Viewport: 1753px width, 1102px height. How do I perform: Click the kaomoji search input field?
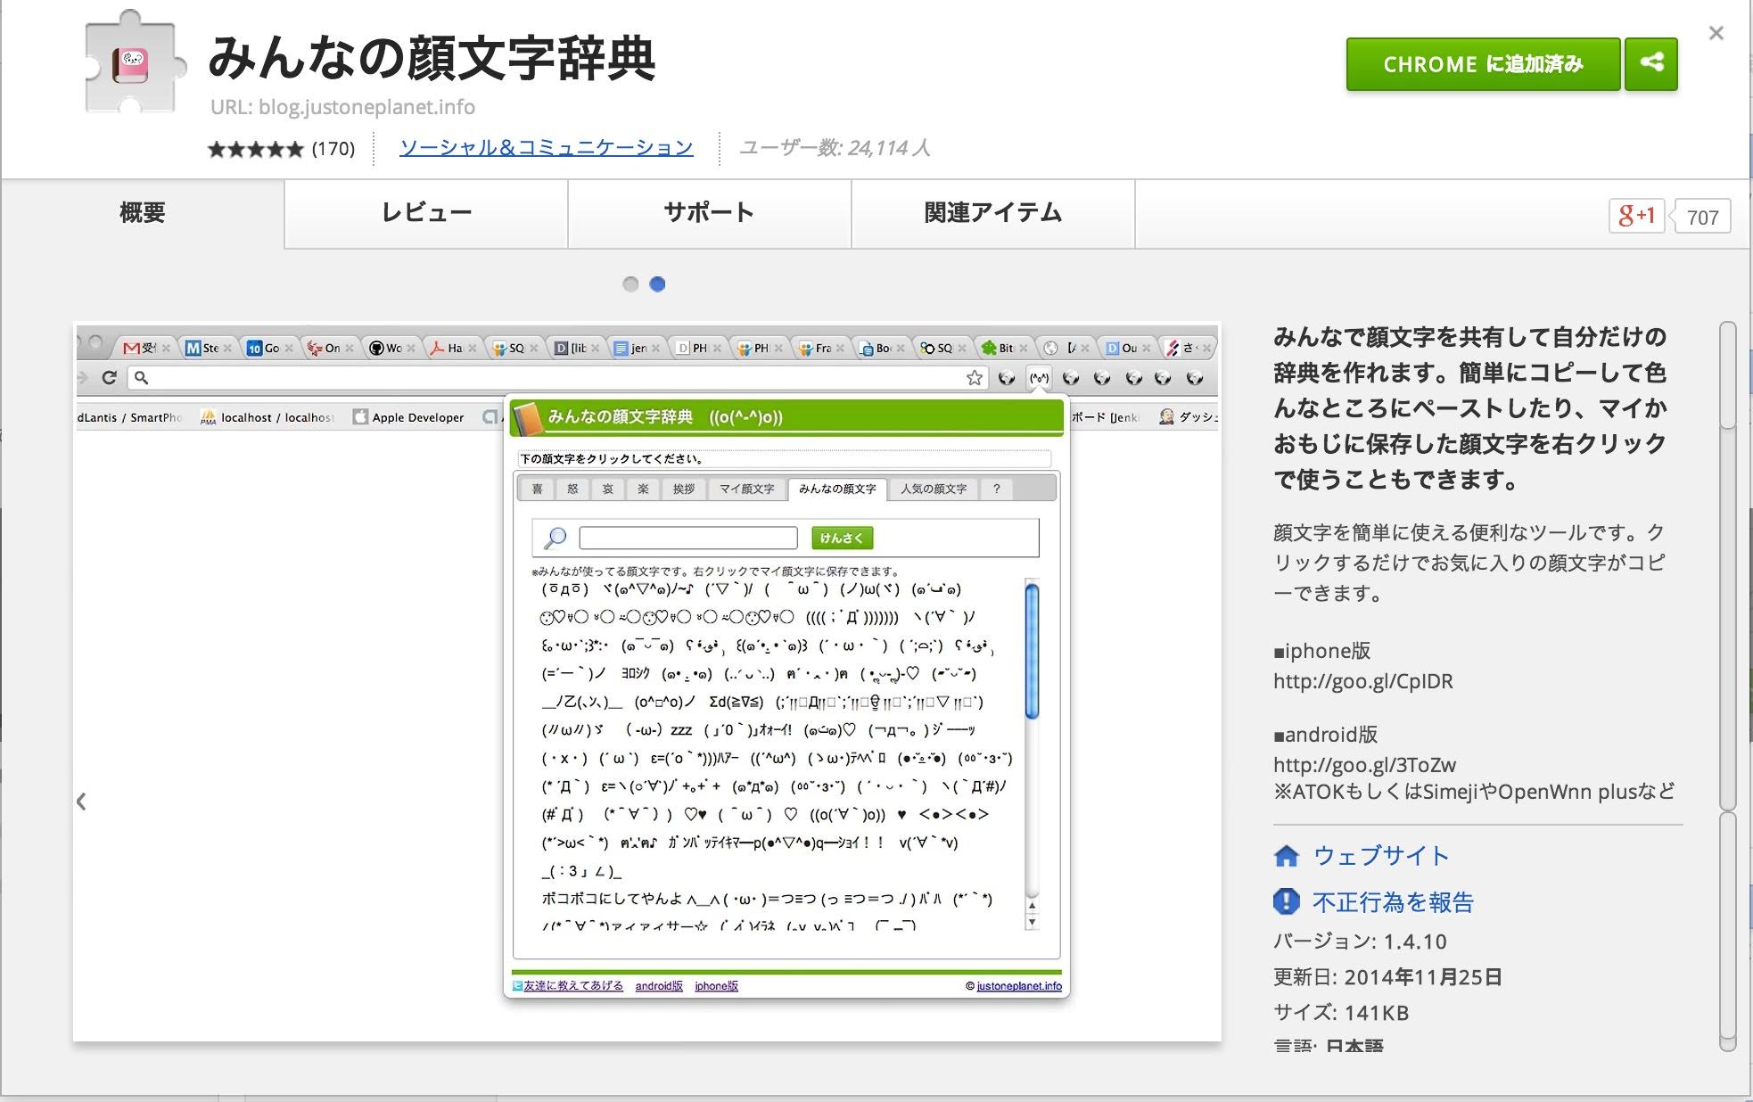click(x=687, y=538)
